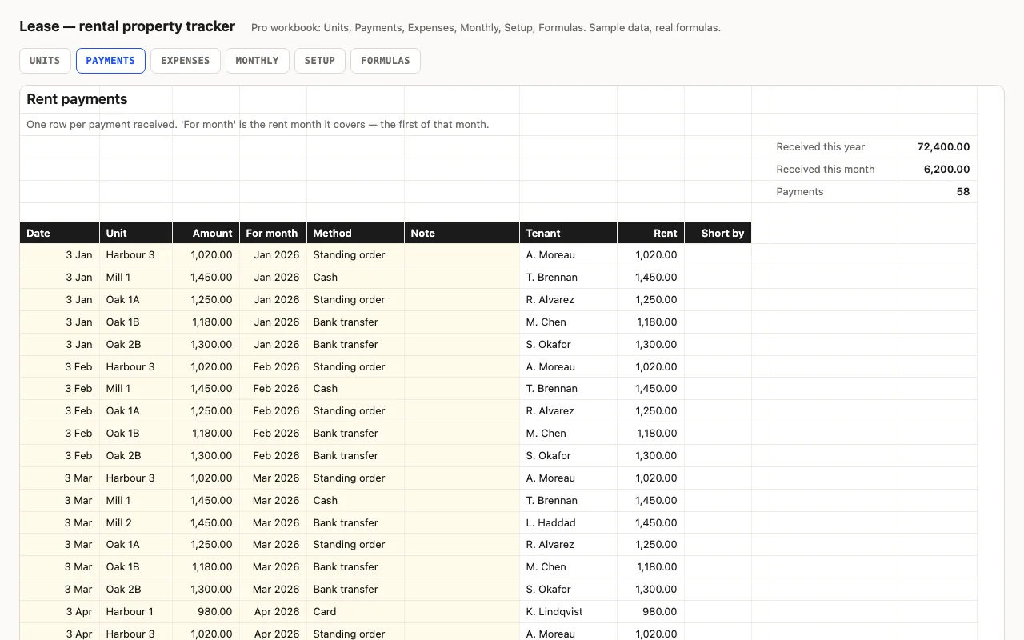This screenshot has height=640, width=1024.
Task: Select the Received this month value 6,200.00
Action: tap(947, 170)
